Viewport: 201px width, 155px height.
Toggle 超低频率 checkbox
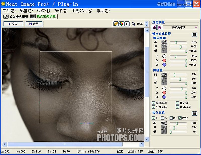coord(153,103)
